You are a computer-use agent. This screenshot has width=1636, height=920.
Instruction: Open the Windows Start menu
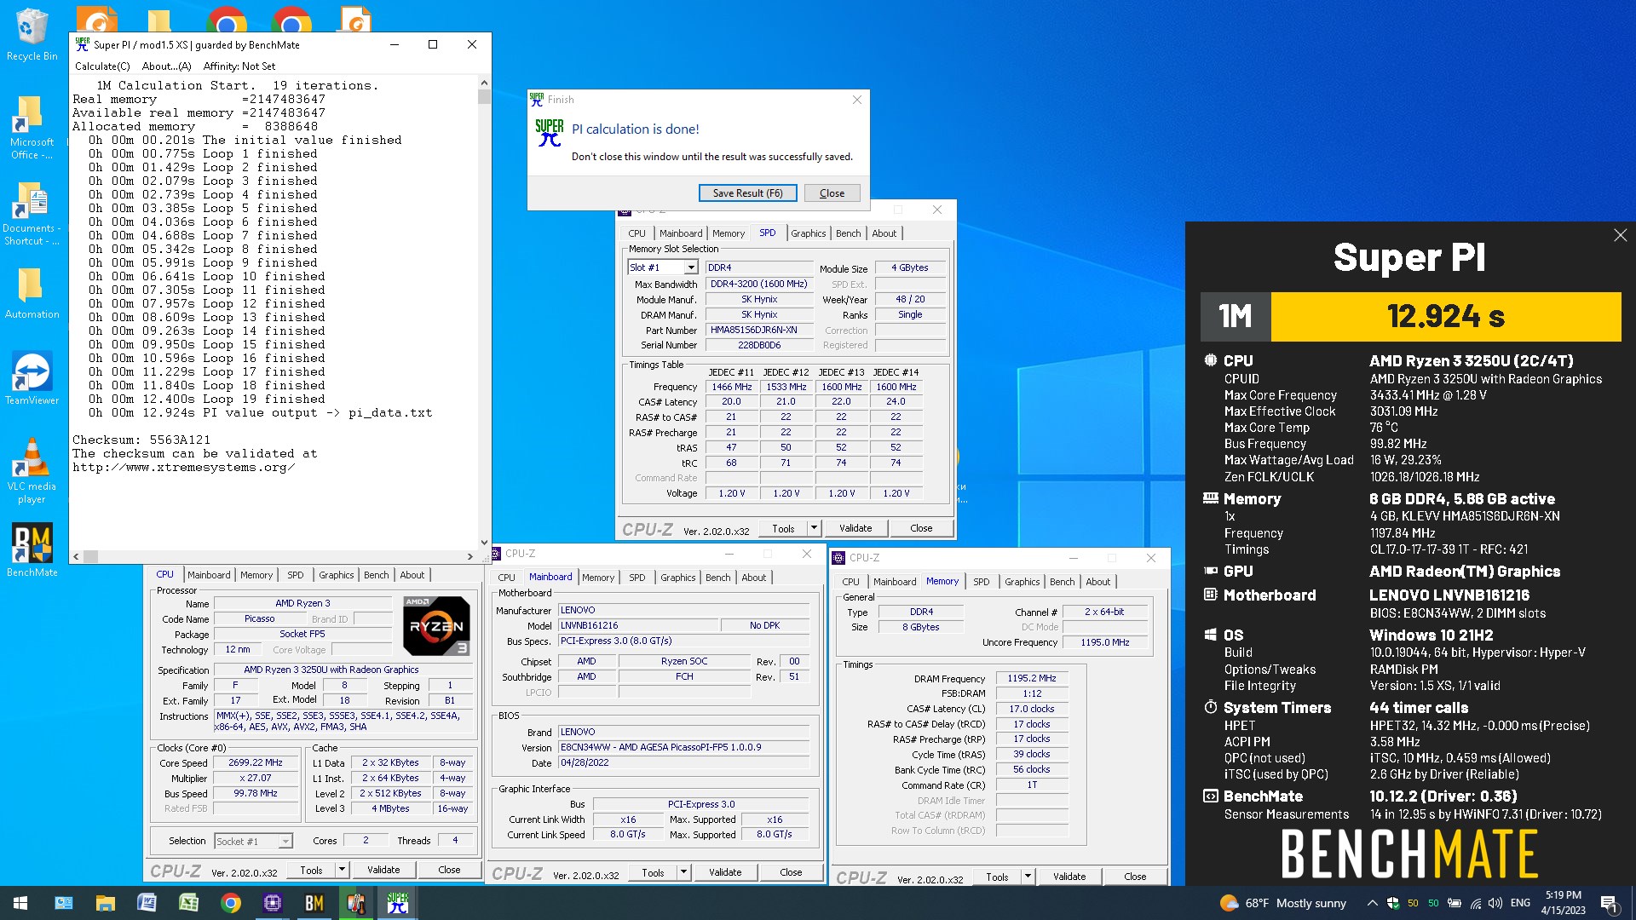20,903
